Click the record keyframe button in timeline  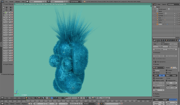98,104
